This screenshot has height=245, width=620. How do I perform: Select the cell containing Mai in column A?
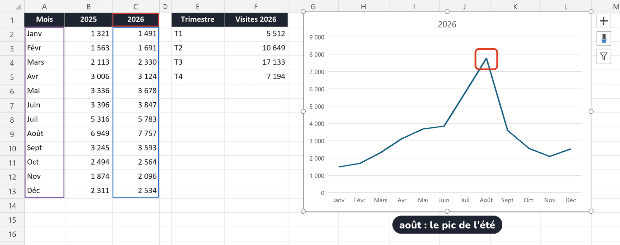(44, 91)
